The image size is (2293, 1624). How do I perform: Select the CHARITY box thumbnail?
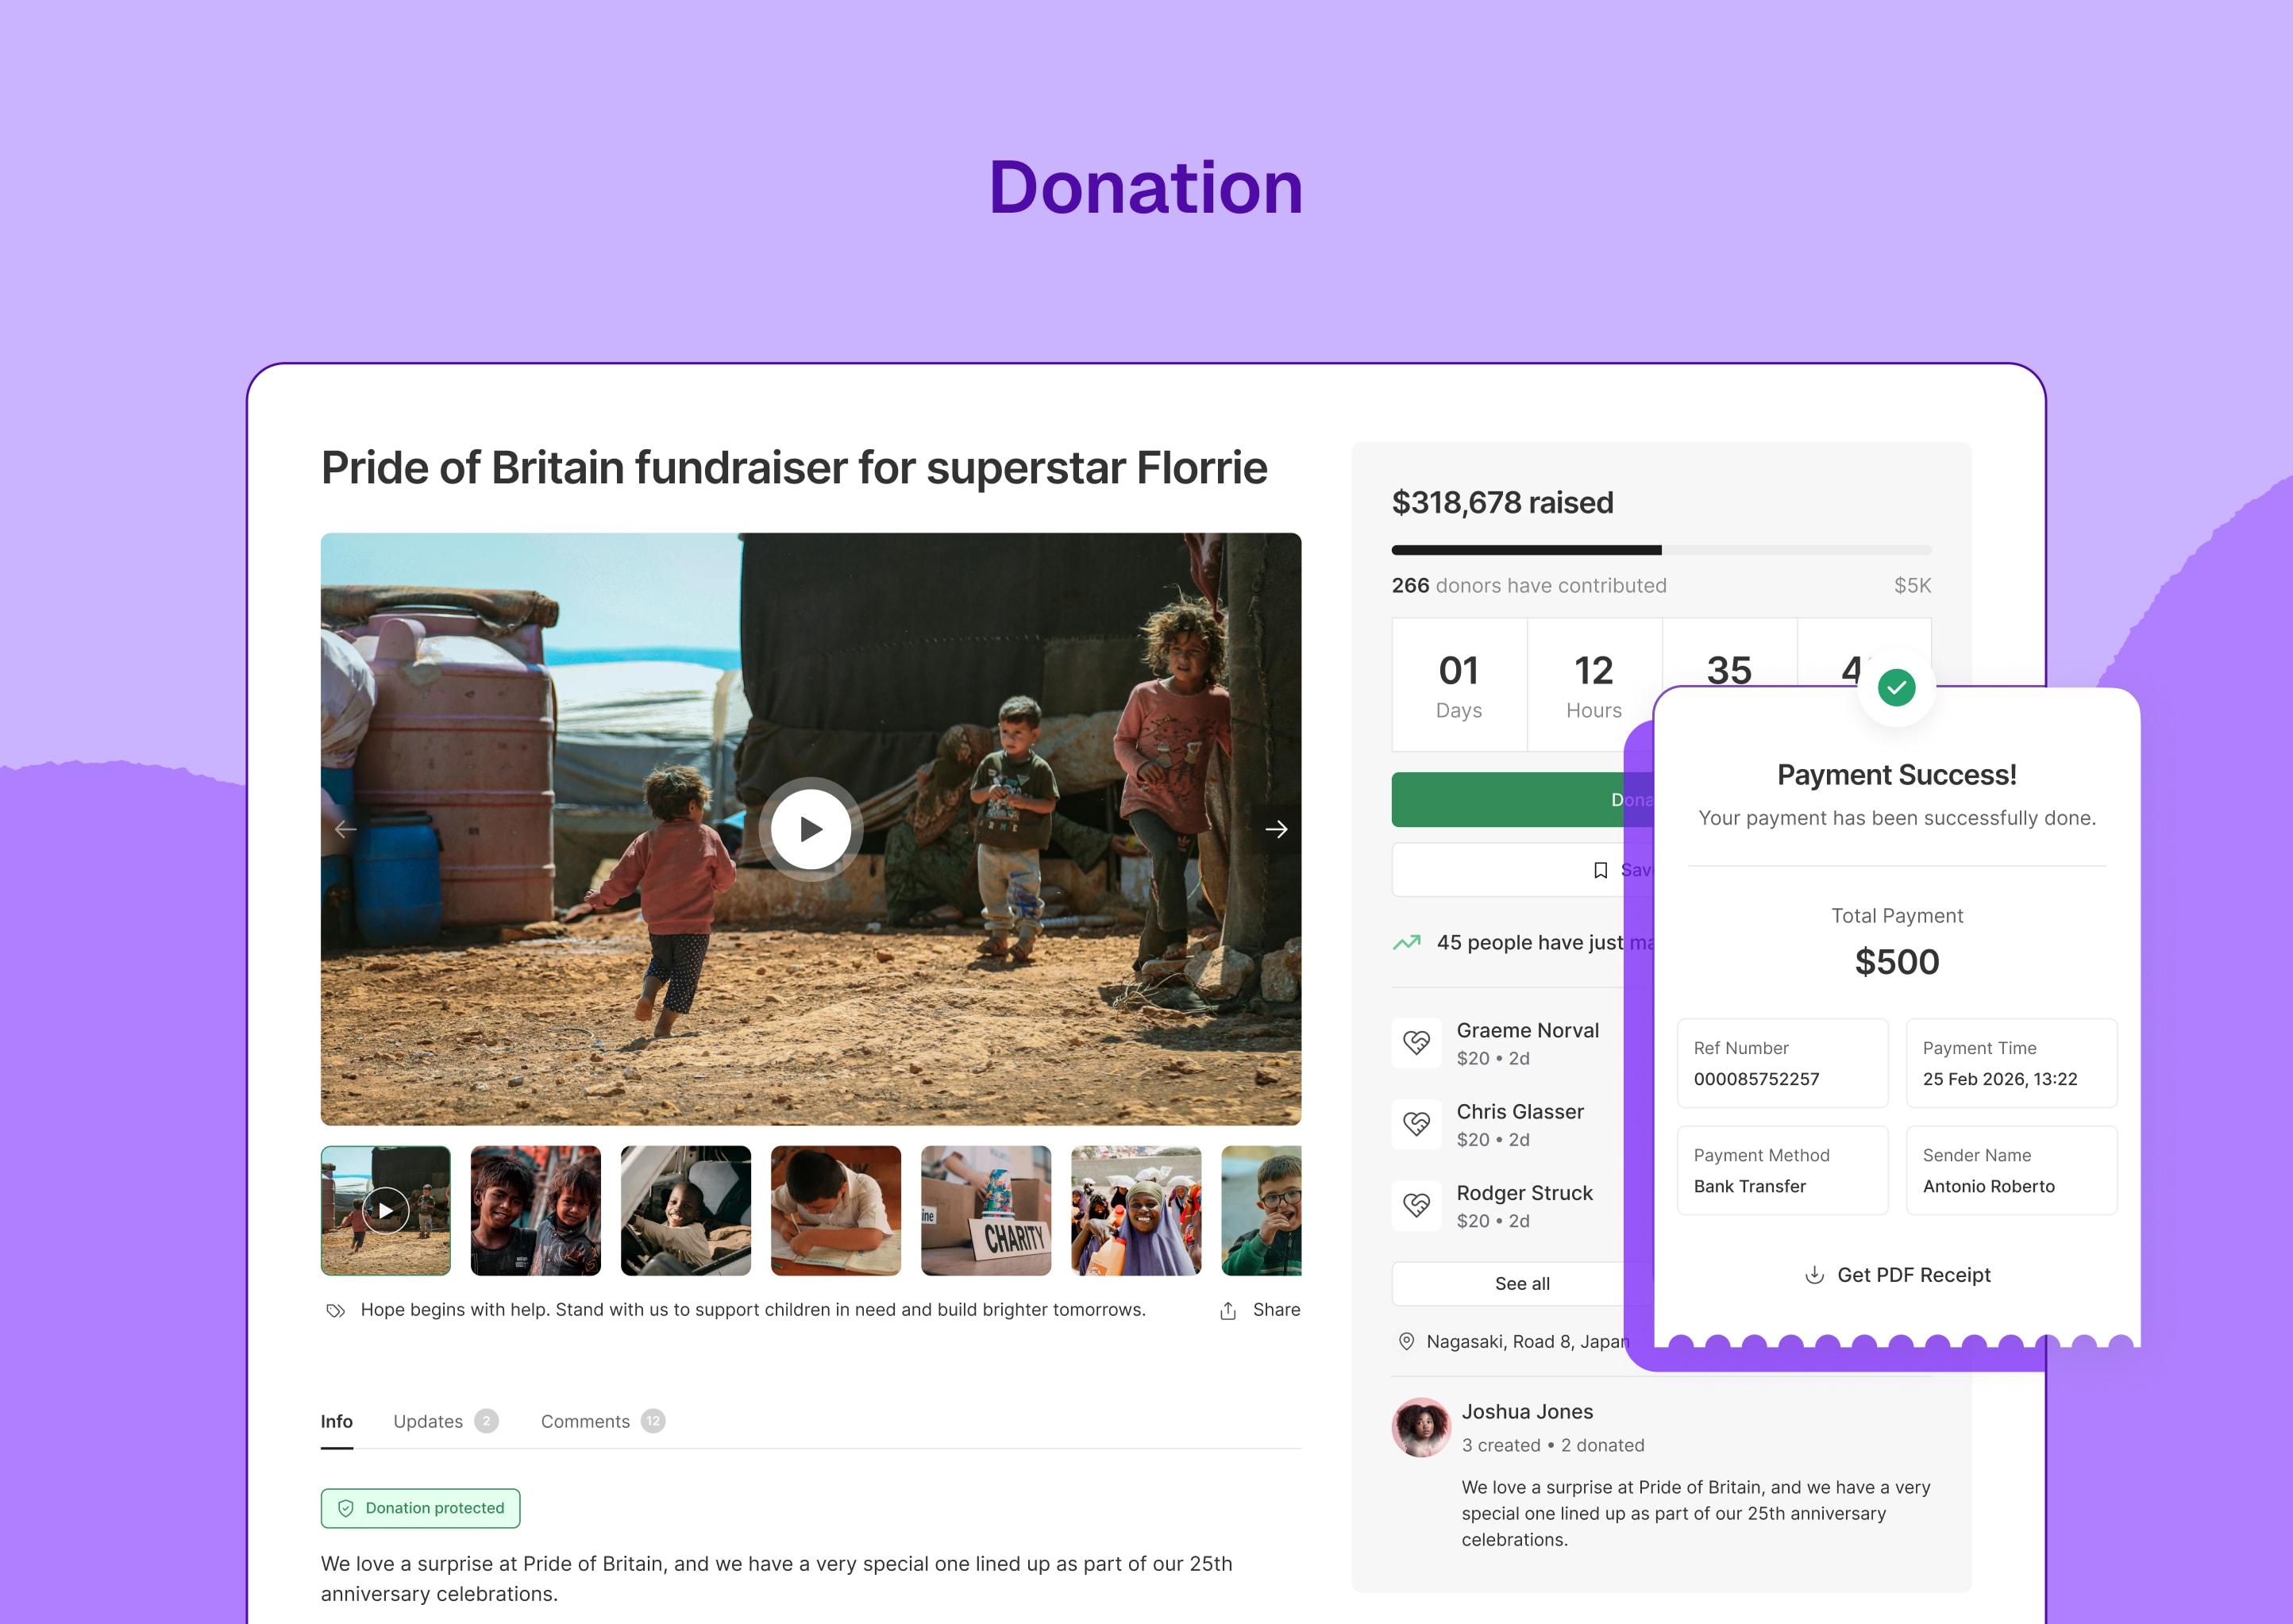(985, 1210)
